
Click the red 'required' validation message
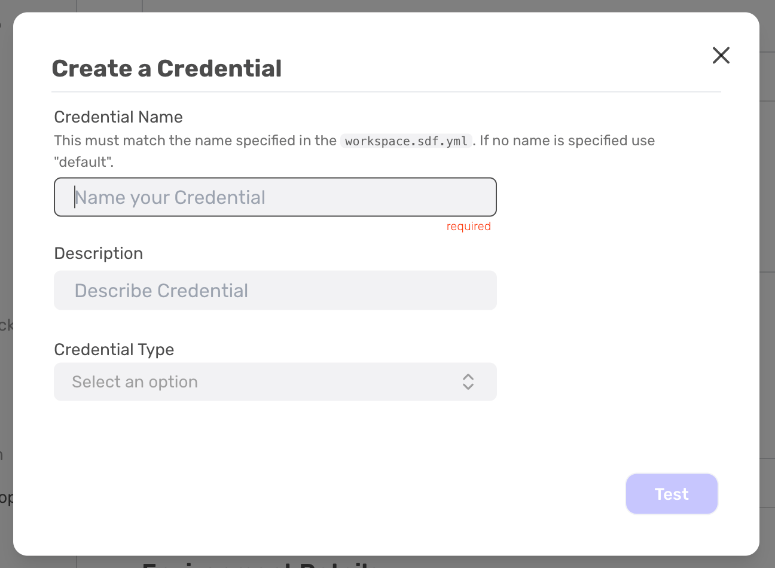pyautogui.click(x=468, y=227)
